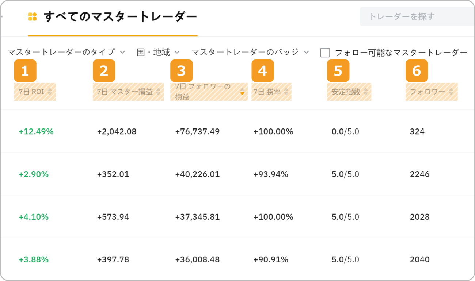Expand the マスタートレーダーのバッジ dropdown
The height and width of the screenshot is (281, 475).
(250, 52)
